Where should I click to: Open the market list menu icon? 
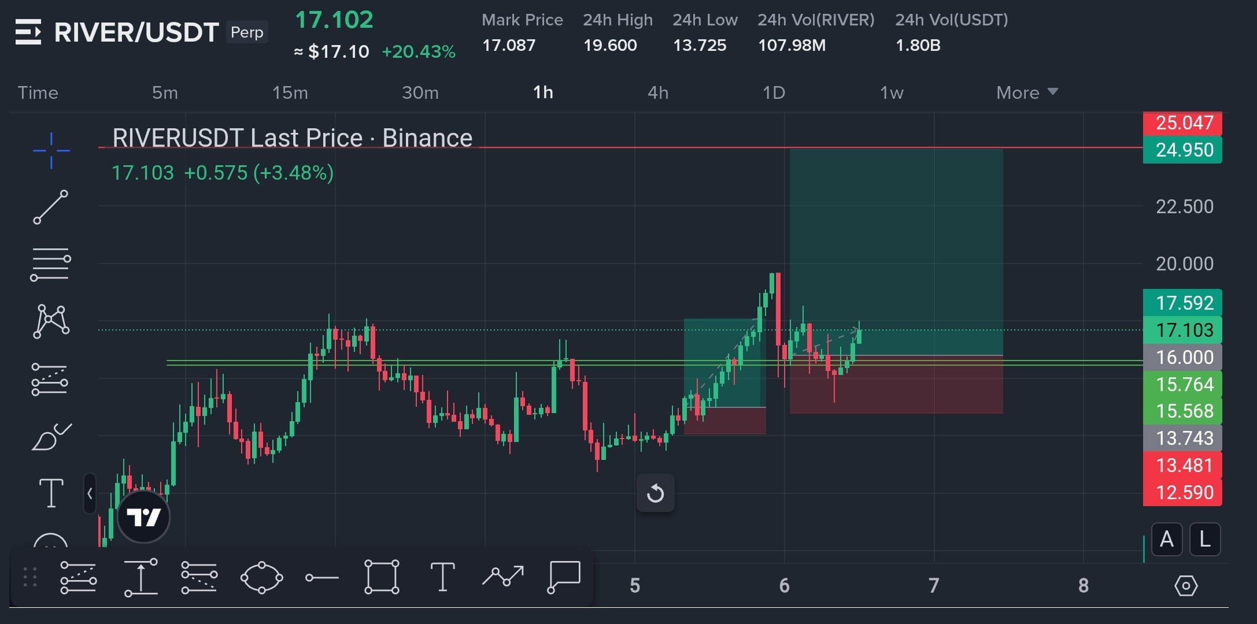click(28, 32)
